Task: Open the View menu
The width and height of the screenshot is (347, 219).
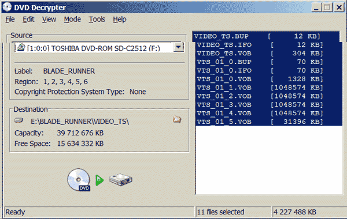Action: [49, 20]
